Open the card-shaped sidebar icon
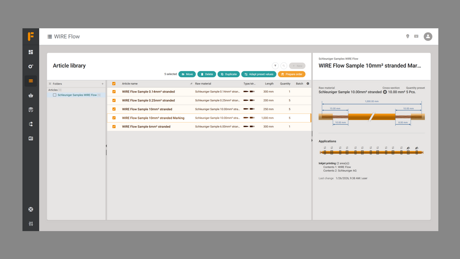The width and height of the screenshot is (460, 259). point(31,138)
